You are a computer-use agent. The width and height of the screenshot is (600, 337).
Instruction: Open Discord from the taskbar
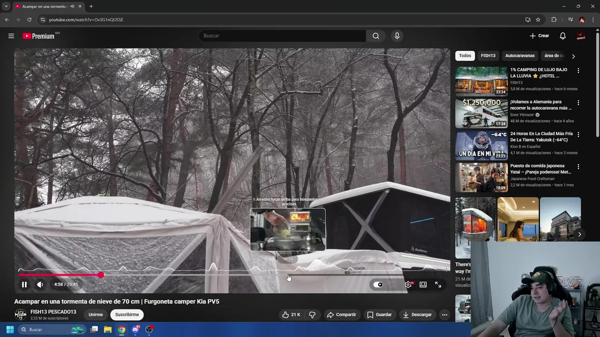(x=135, y=330)
